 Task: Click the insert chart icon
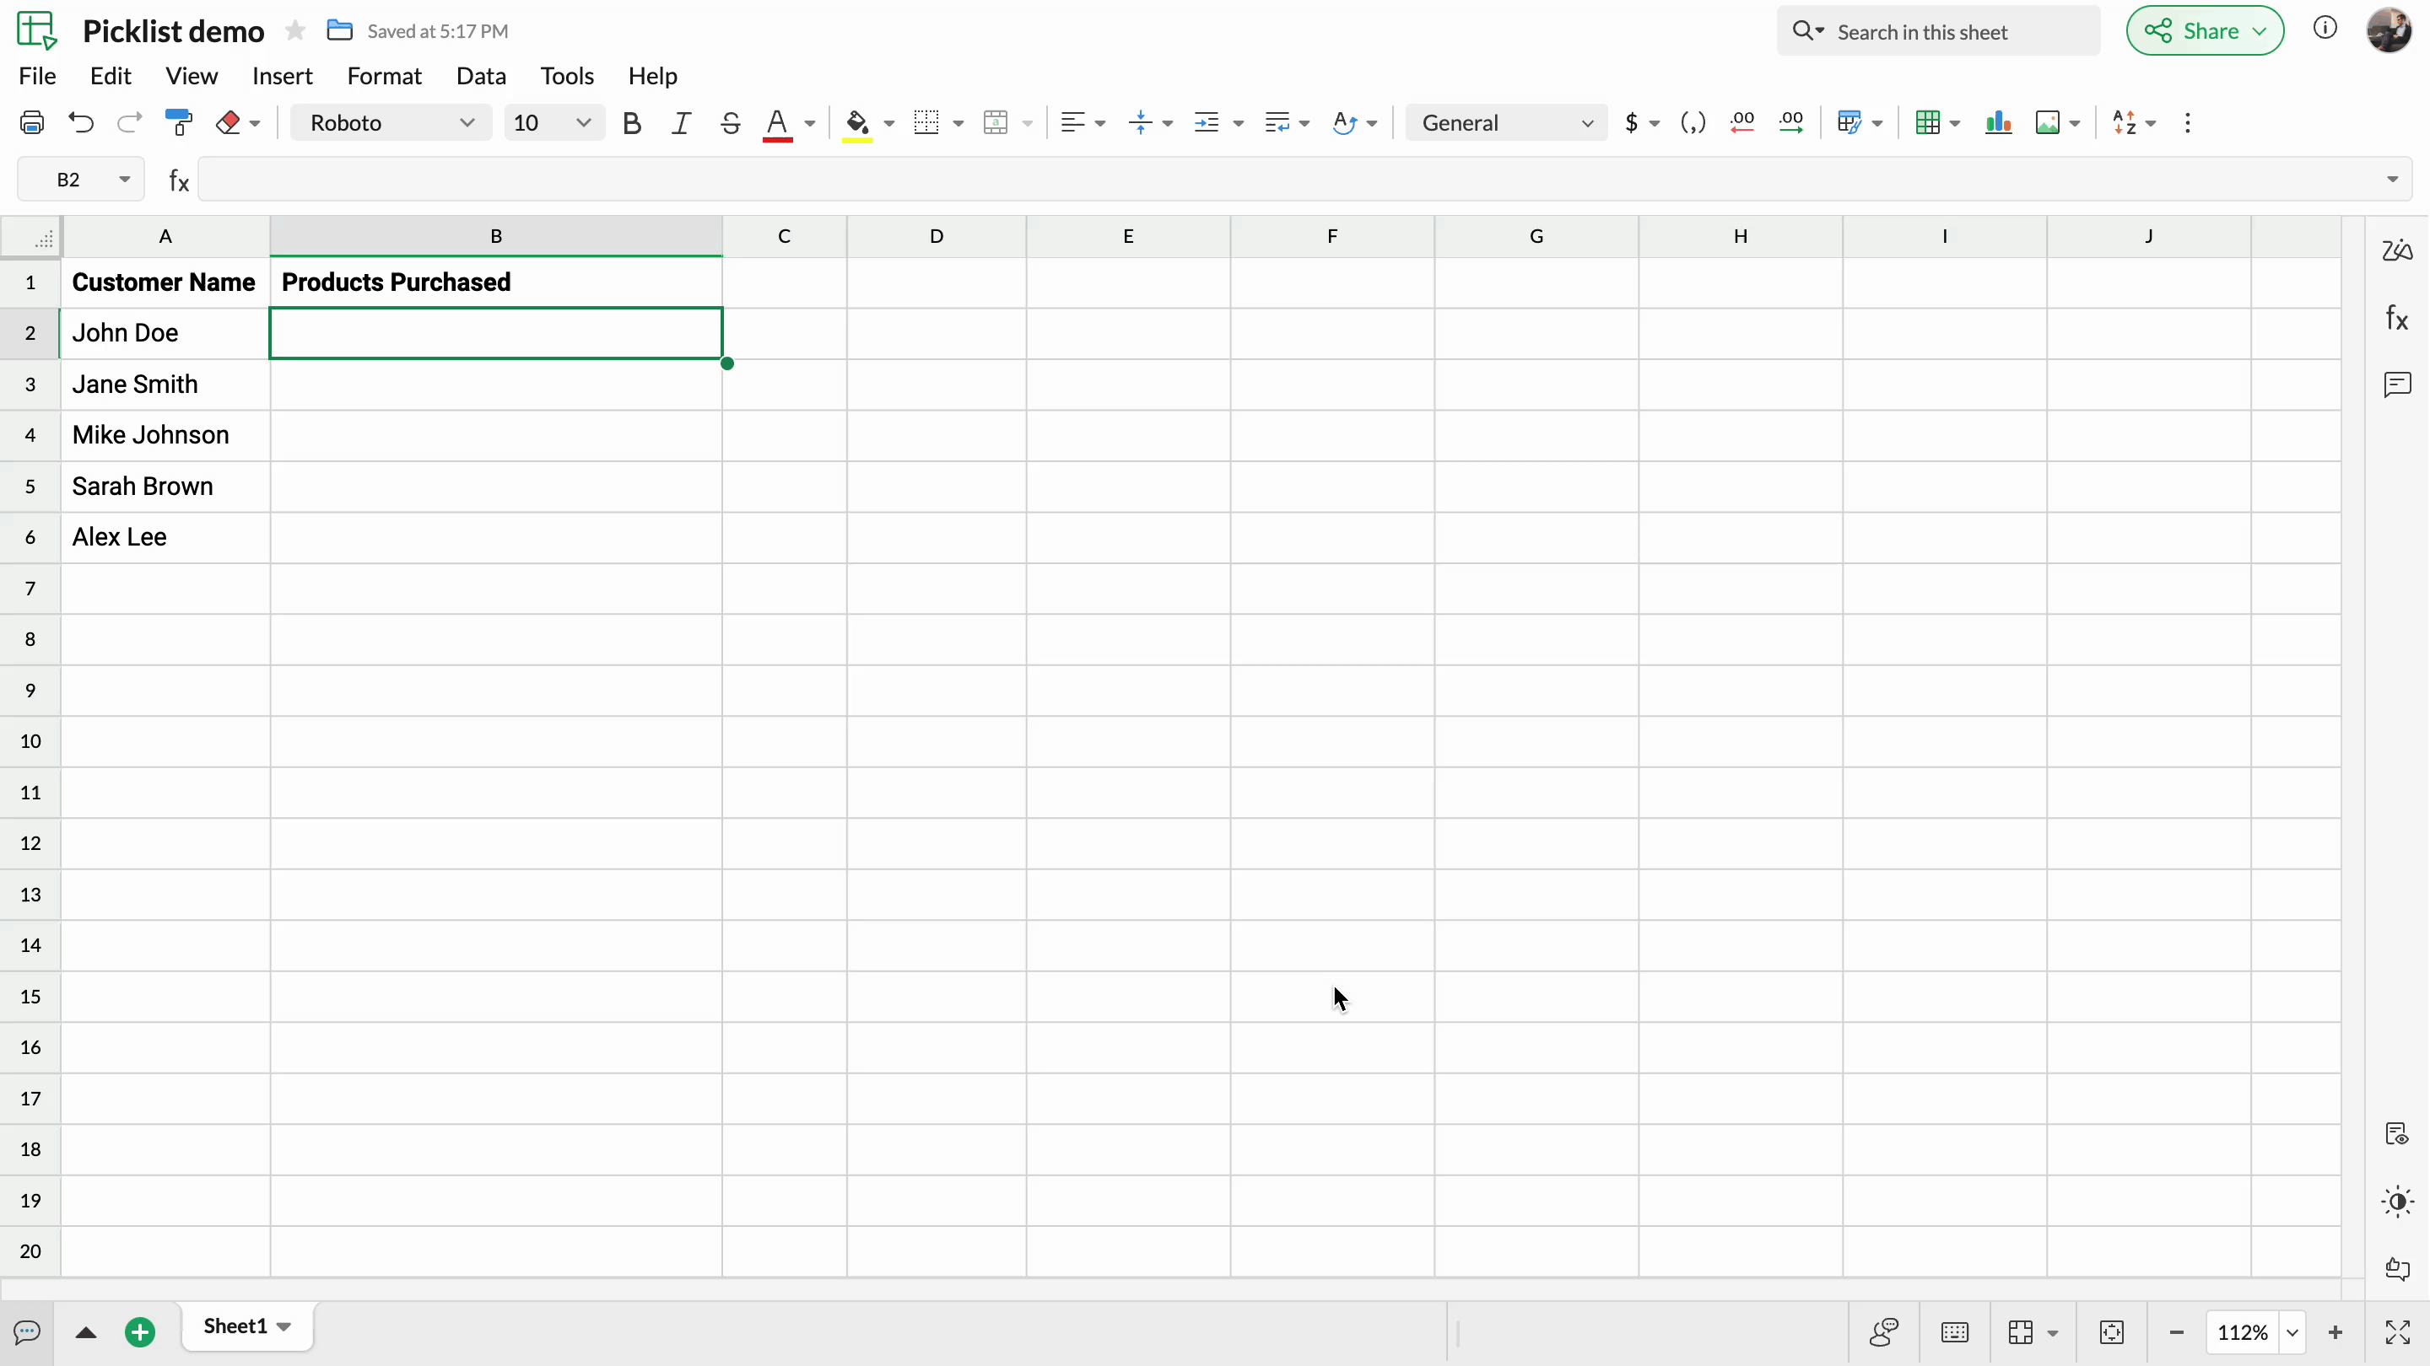tap(1998, 122)
